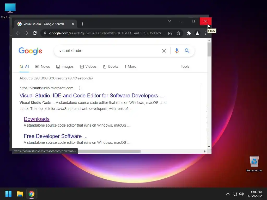
Task: Clear the search box with X
Action: click(164, 51)
